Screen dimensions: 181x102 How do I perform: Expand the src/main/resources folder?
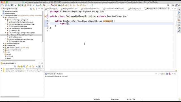click(x=4, y=43)
